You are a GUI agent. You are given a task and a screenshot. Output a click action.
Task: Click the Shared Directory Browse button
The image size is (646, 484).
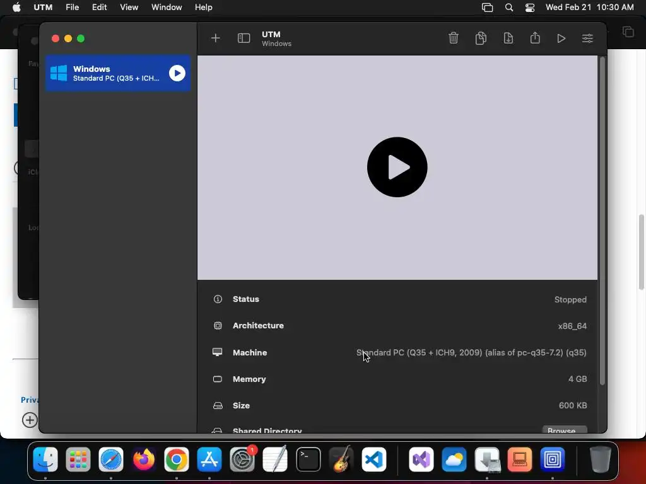point(565,429)
